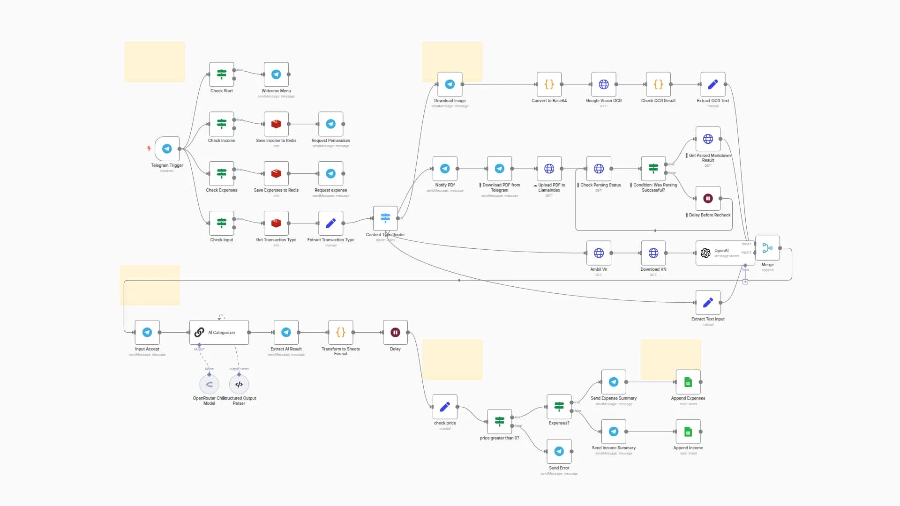Screen dimensions: 900x506
Task: Select the Save Income to Redis node
Action: tap(276, 124)
